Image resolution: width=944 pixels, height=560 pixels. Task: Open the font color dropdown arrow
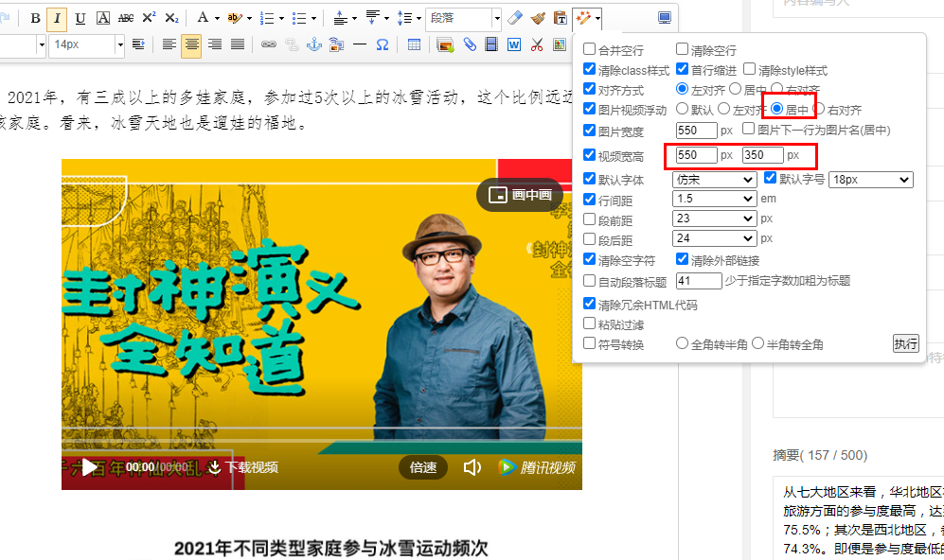pos(217,19)
